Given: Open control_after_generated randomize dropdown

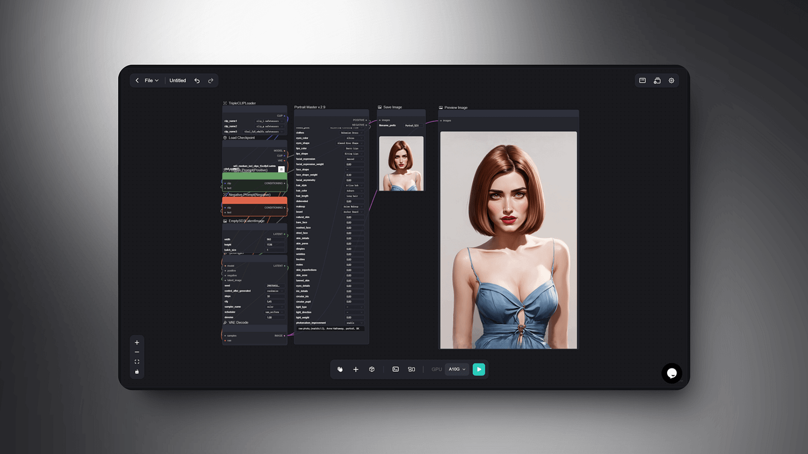Looking at the screenshot, I should [275, 290].
